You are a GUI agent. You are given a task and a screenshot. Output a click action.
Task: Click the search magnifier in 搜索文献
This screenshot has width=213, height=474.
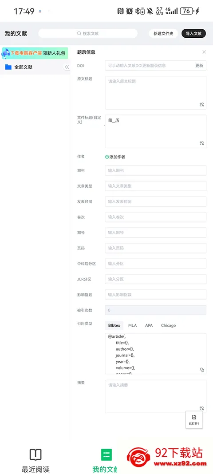[79, 34]
